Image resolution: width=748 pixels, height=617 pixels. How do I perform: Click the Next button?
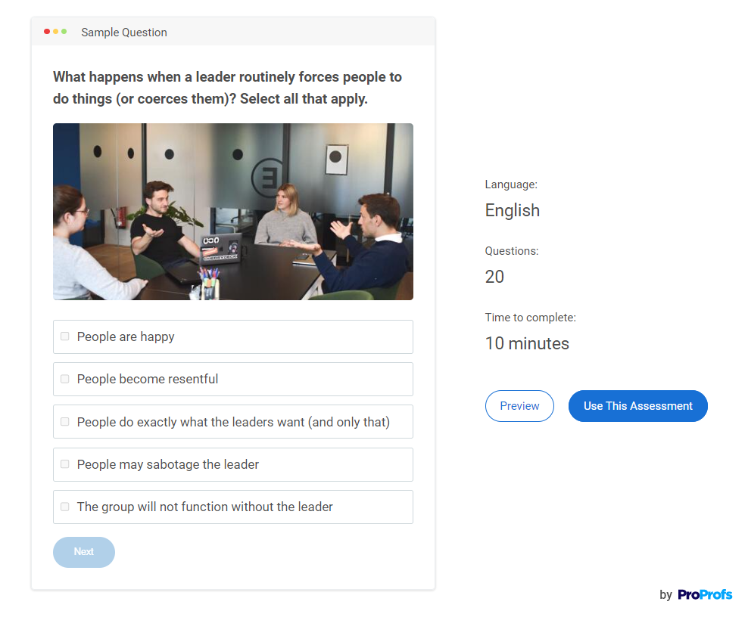(84, 552)
